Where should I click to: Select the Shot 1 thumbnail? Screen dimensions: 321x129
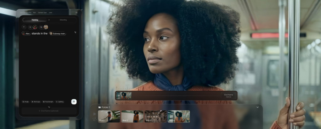tap(109, 117)
